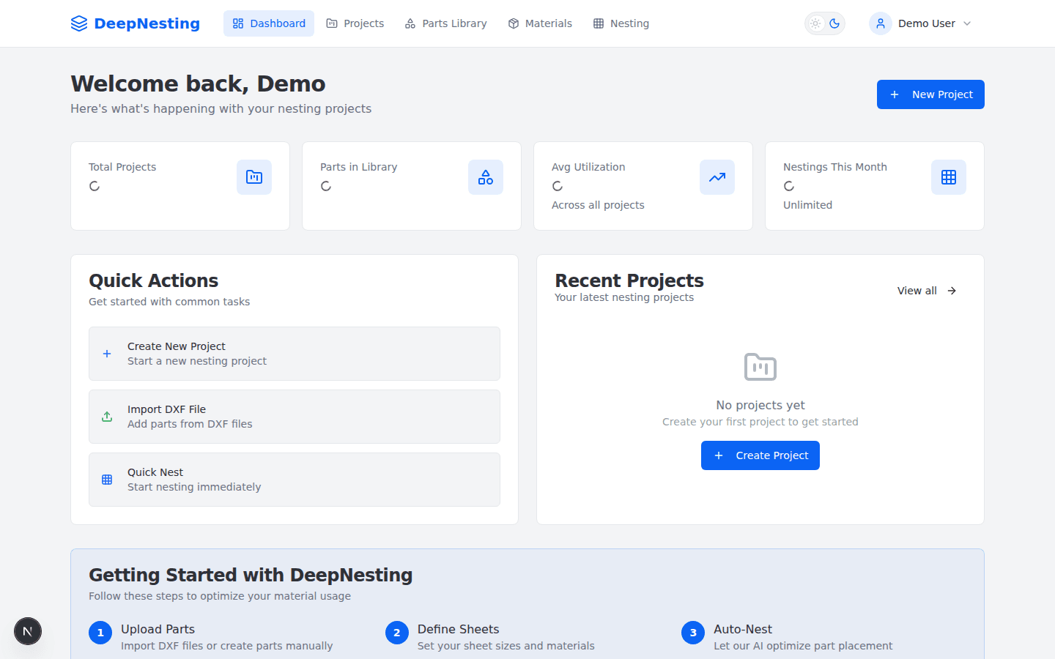This screenshot has height=659, width=1055.
Task: Go to the Parts Library tab
Action: (x=445, y=23)
